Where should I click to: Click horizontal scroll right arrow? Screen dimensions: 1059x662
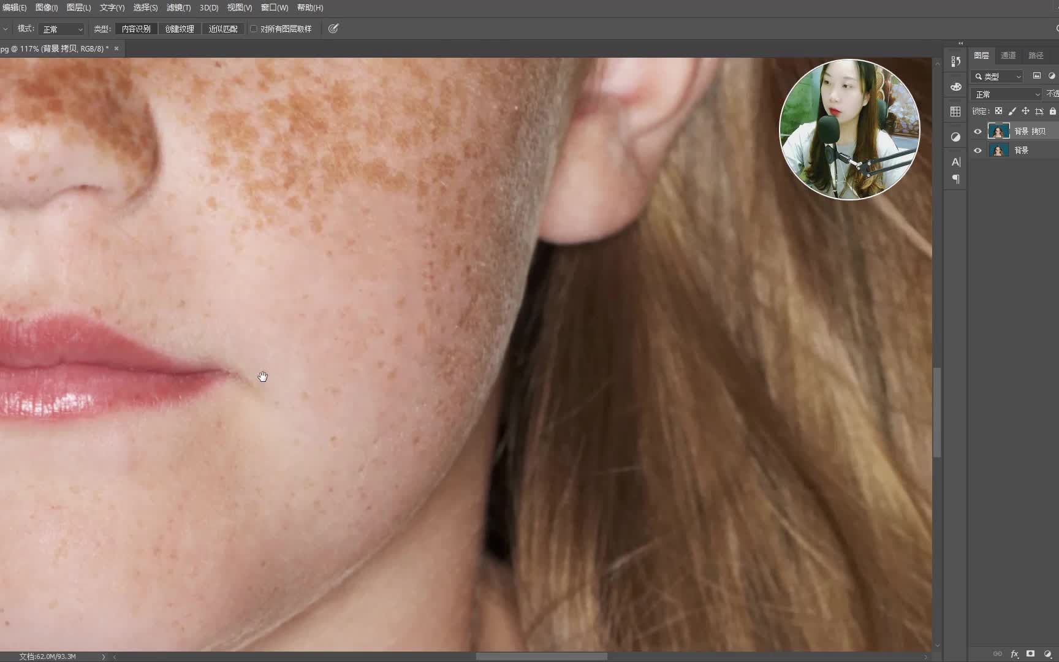tap(926, 656)
